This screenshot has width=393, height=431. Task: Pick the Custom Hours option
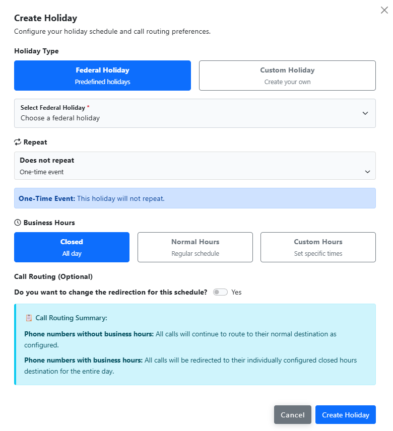coord(318,247)
